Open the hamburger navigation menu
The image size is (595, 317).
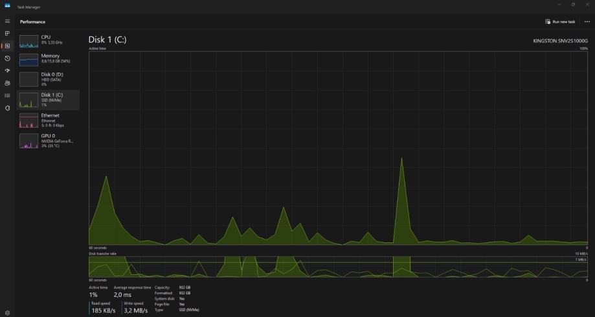click(x=7, y=21)
